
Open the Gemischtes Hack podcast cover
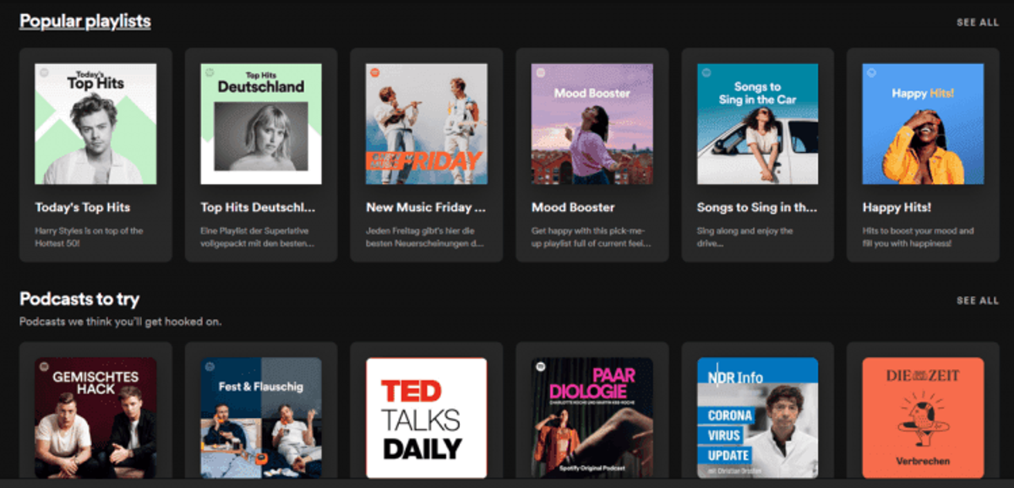95,418
